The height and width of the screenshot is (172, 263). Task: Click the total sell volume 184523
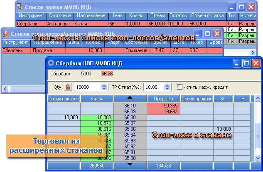[163, 166]
